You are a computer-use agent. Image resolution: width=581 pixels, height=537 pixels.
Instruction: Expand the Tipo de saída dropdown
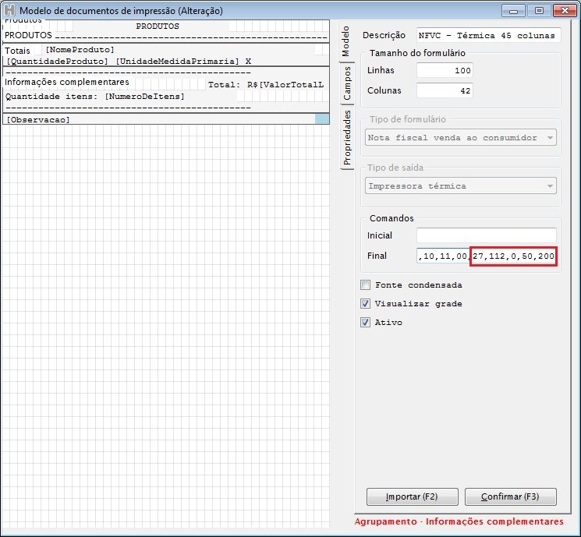click(461, 187)
